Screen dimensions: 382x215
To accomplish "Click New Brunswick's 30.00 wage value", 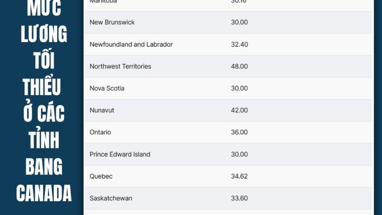I will click(x=239, y=22).
